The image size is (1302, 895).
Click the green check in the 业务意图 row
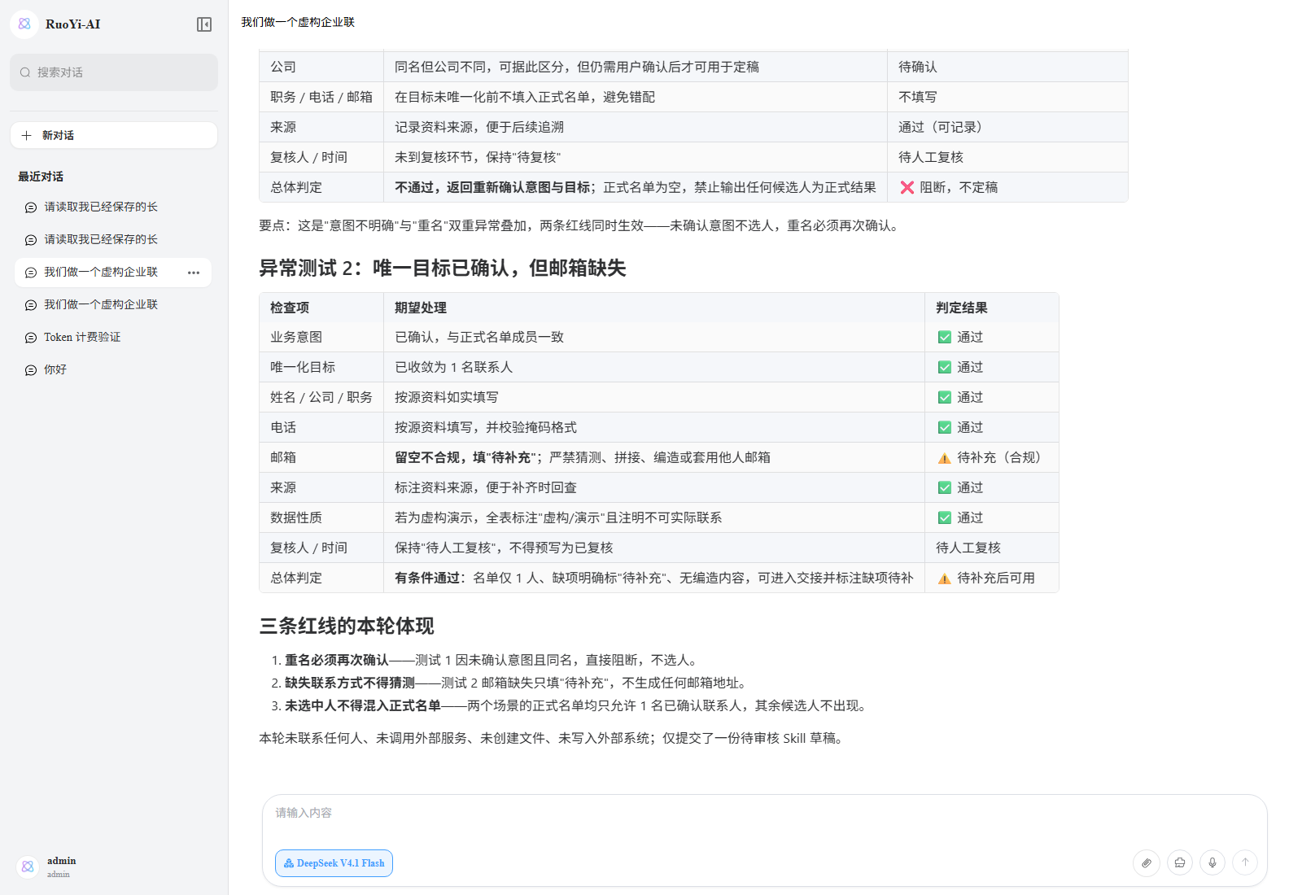(x=945, y=337)
